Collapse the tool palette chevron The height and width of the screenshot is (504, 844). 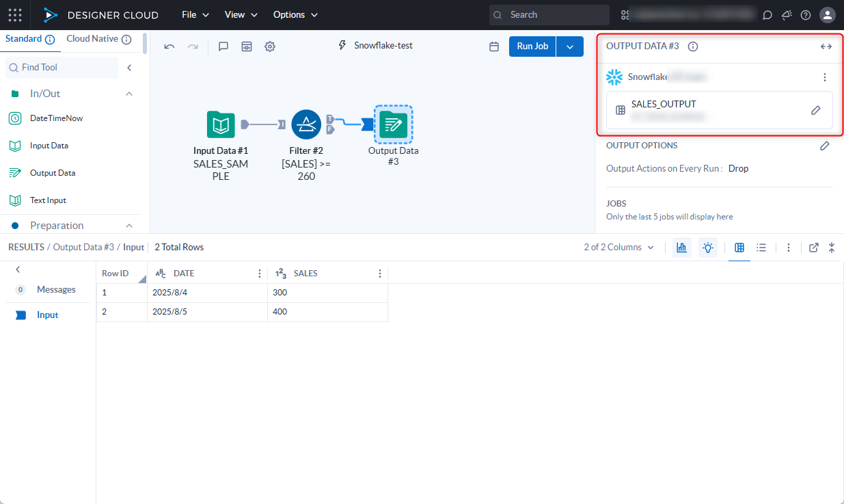pos(129,68)
